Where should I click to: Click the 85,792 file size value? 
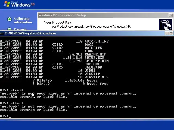(x=76, y=61)
